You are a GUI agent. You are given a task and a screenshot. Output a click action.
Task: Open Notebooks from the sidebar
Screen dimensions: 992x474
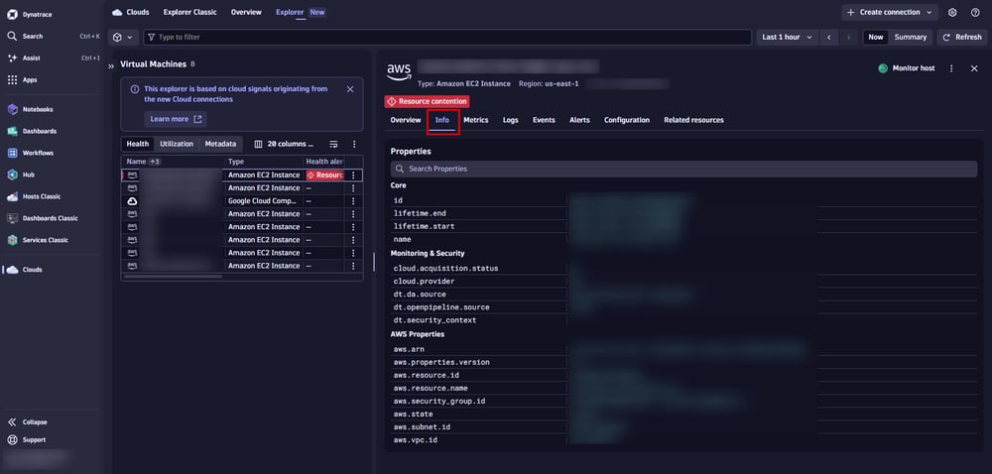(38, 109)
